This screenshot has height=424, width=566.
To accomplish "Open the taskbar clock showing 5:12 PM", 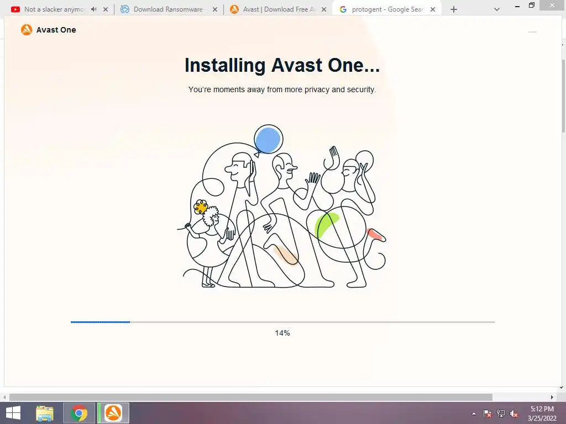I will pos(542,414).
